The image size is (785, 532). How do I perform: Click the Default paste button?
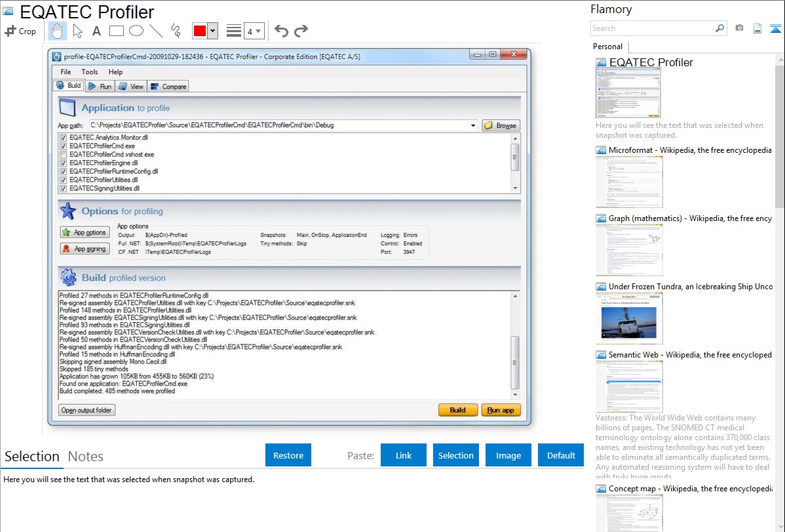coord(561,455)
